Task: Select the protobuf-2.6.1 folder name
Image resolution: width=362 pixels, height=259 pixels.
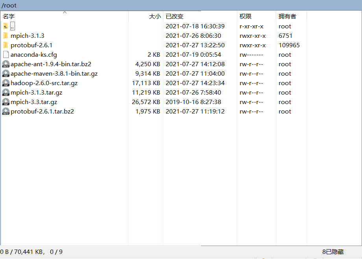Action: pyautogui.click(x=31, y=45)
